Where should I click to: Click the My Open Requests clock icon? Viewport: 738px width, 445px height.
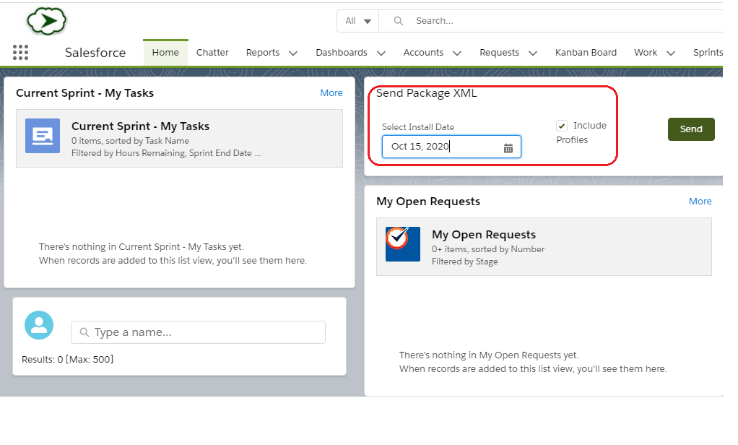click(402, 244)
